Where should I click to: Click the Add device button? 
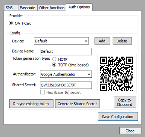102,41
